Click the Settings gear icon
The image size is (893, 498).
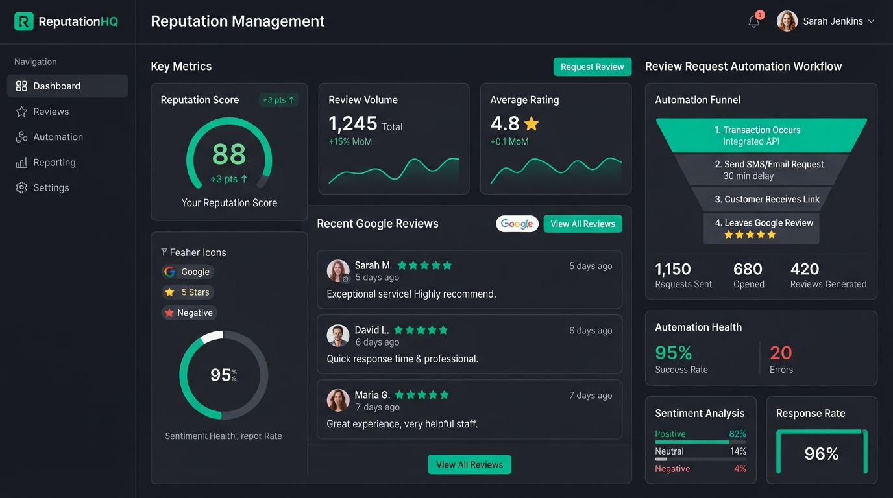tap(21, 187)
